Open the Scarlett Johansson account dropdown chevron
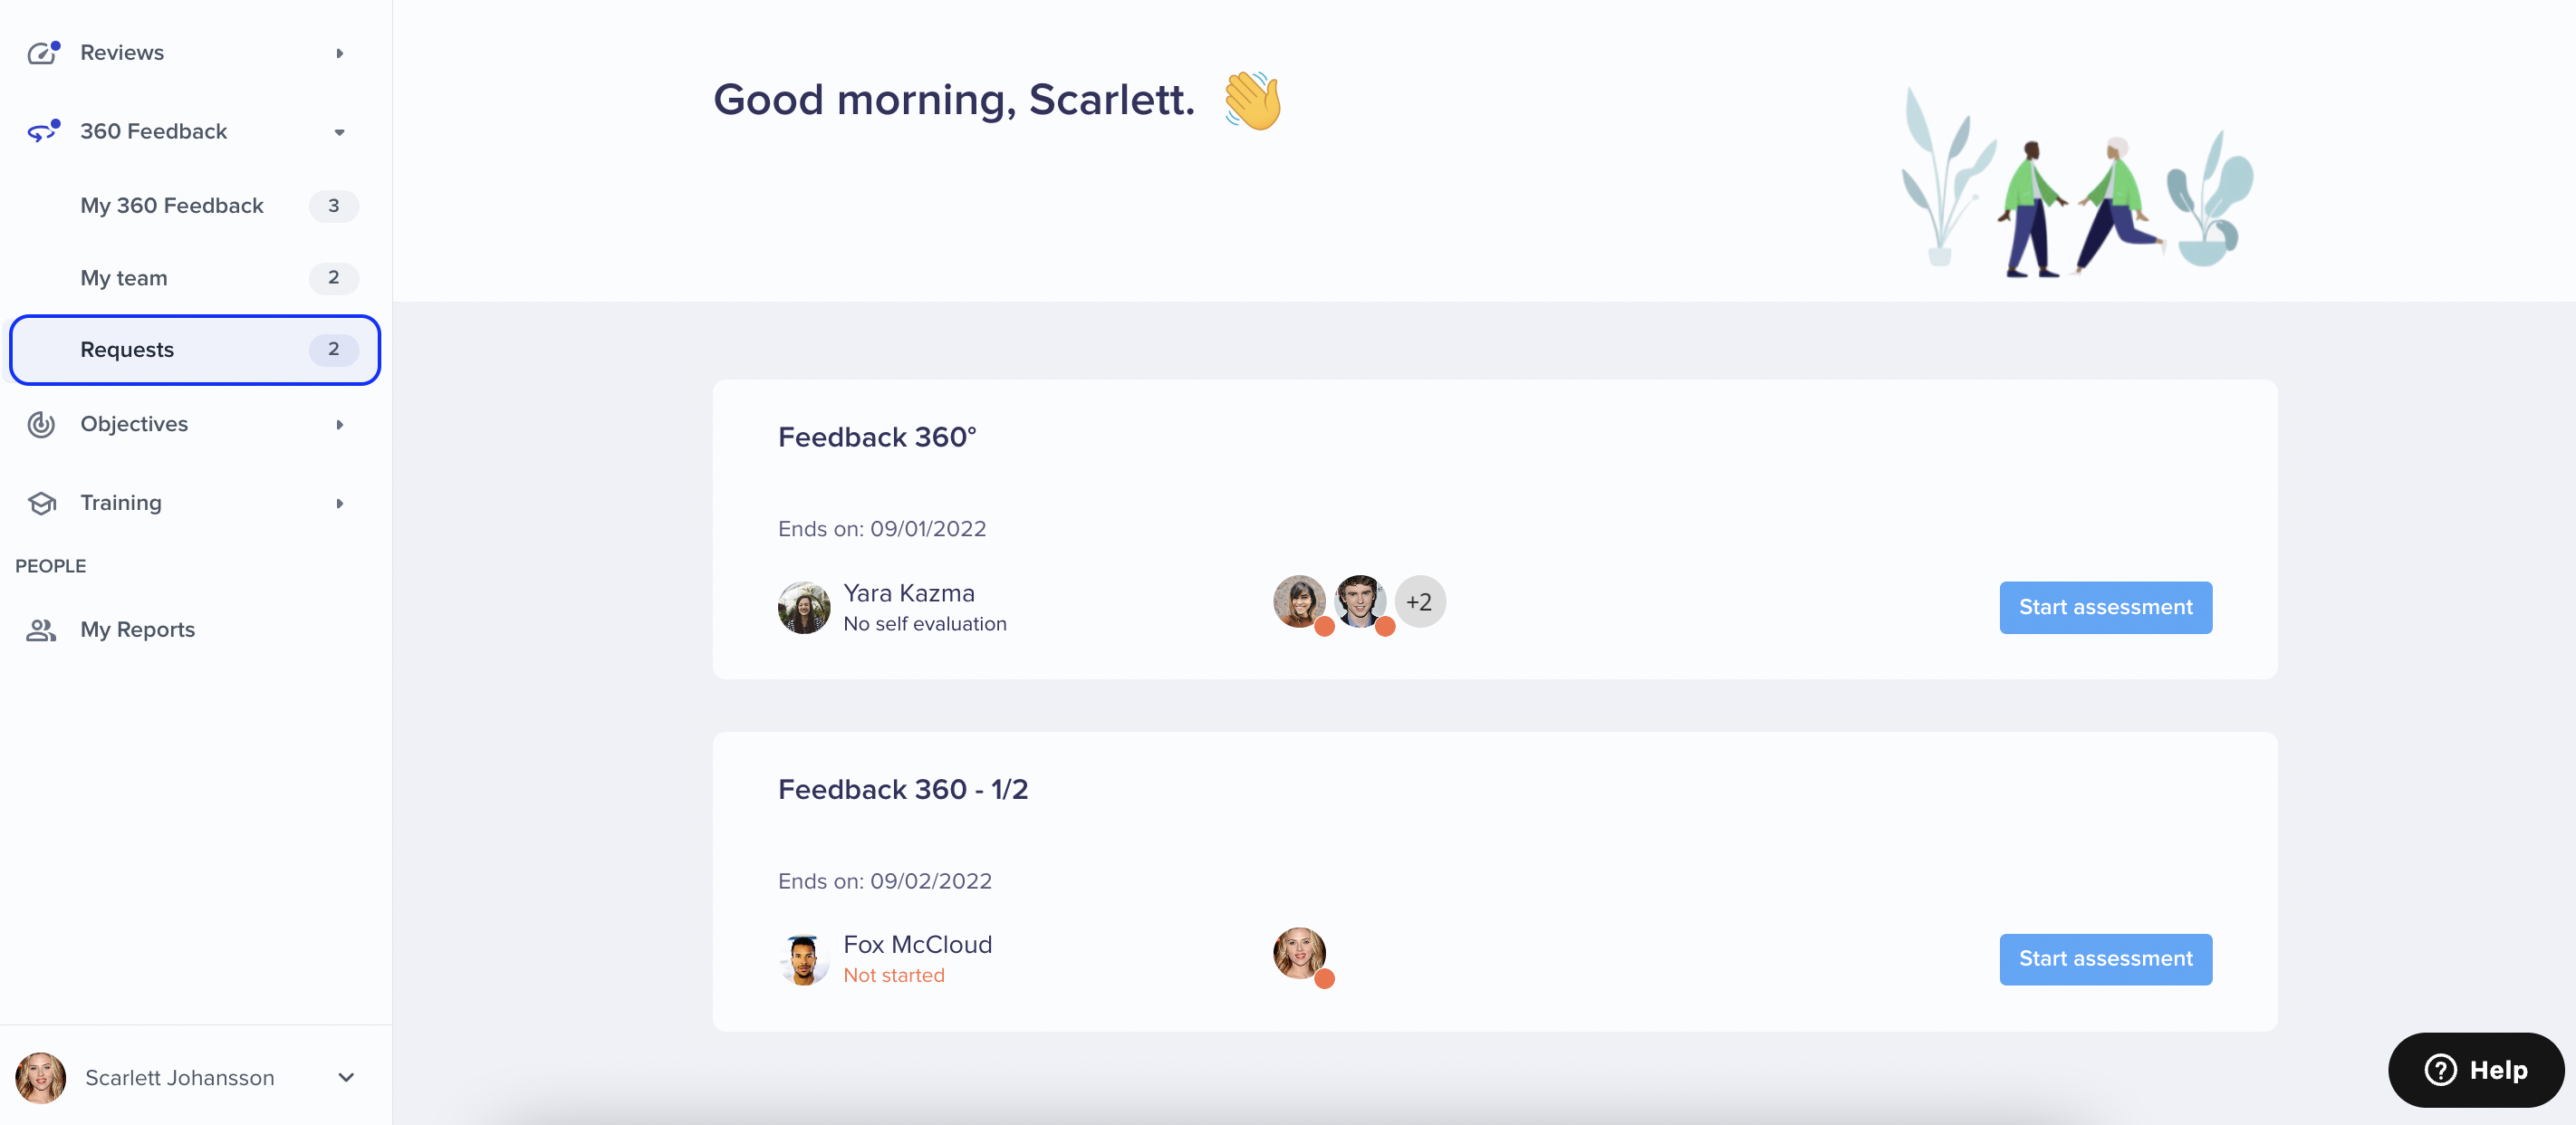 (346, 1077)
